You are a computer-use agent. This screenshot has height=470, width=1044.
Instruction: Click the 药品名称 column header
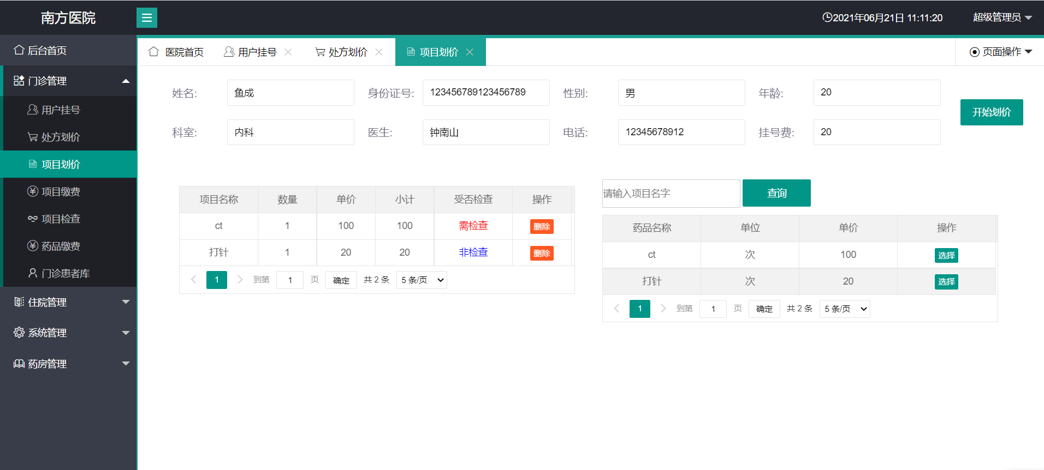click(651, 228)
